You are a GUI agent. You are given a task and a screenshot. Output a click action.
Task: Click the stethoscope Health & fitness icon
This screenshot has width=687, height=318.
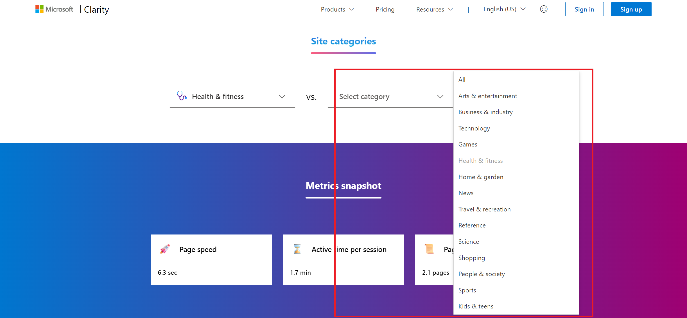(x=182, y=96)
